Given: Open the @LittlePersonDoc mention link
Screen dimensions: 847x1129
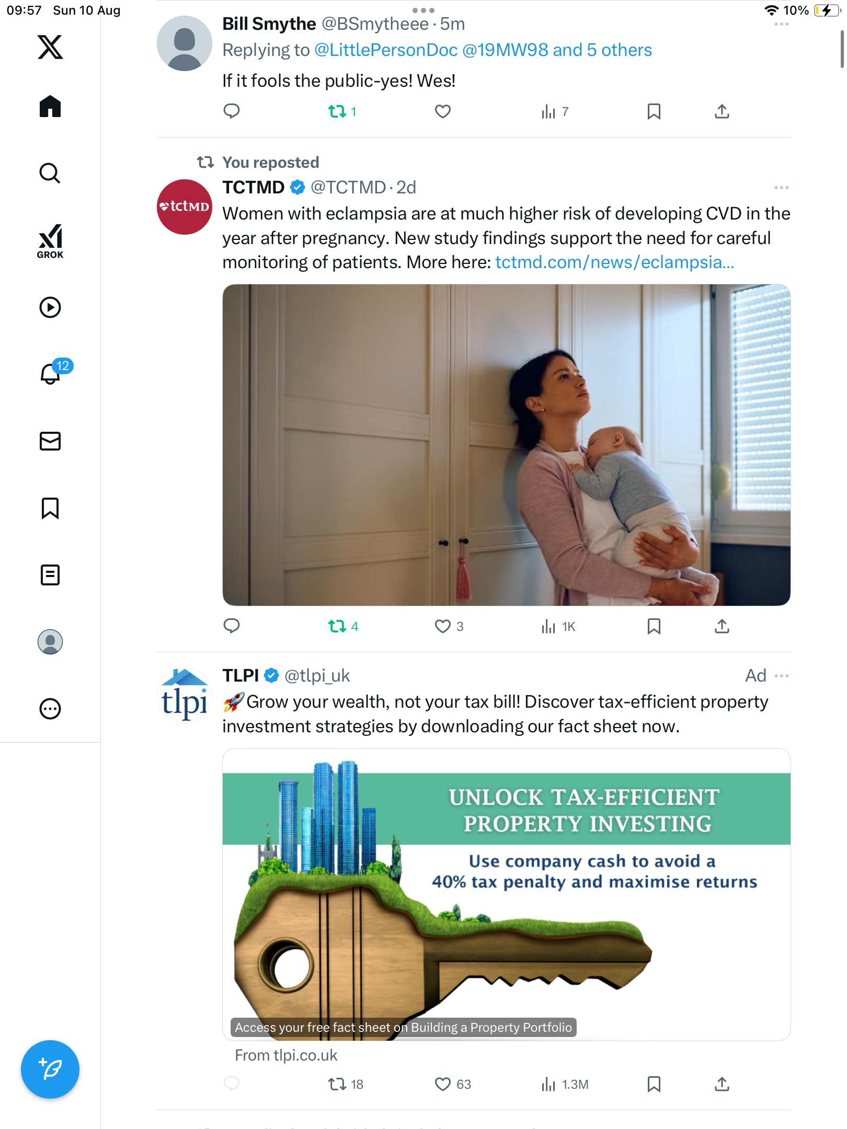Looking at the screenshot, I should (386, 50).
